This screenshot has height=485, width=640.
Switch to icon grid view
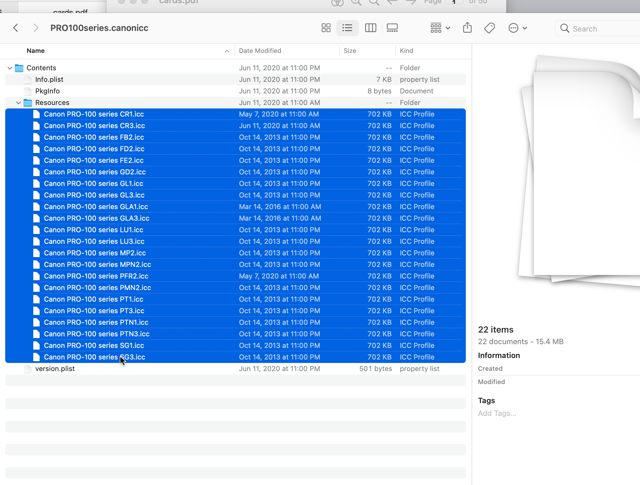[326, 28]
